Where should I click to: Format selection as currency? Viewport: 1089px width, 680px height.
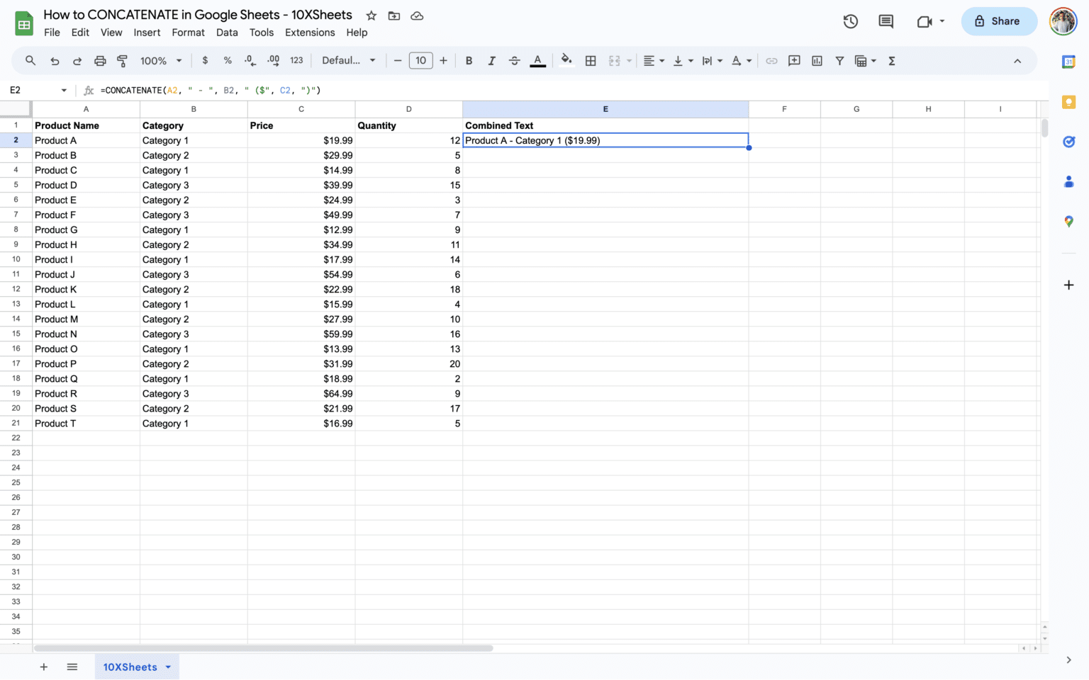pos(205,60)
